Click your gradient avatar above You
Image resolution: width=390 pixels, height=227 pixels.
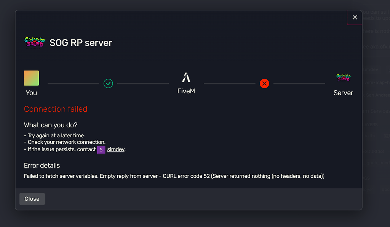(x=31, y=78)
